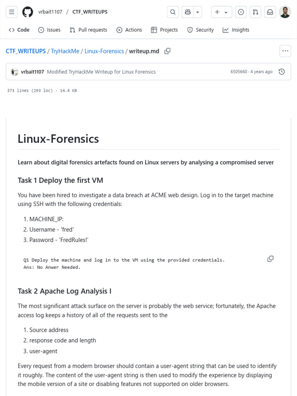Open the Copilot chat icon

(x=188, y=12)
